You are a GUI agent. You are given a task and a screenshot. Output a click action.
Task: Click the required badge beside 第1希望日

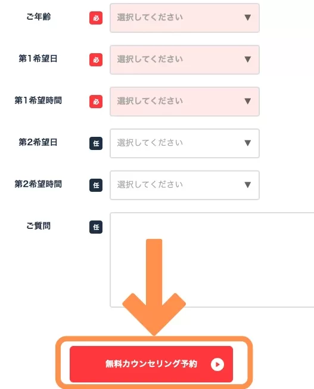click(x=96, y=60)
